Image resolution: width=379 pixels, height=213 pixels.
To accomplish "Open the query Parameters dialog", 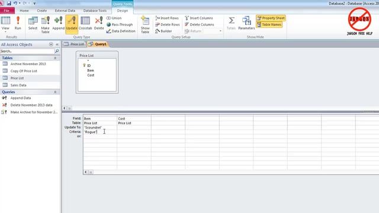I will coord(246,23).
